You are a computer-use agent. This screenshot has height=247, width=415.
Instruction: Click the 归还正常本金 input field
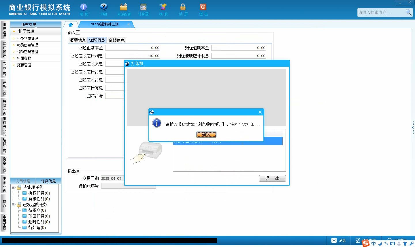[133, 48]
